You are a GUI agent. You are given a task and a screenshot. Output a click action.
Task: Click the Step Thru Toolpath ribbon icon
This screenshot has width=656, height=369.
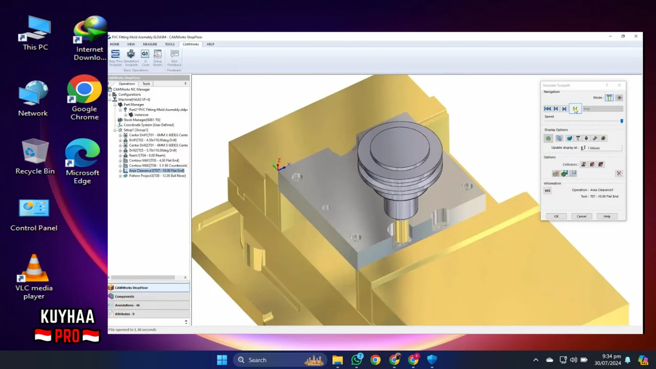(115, 57)
